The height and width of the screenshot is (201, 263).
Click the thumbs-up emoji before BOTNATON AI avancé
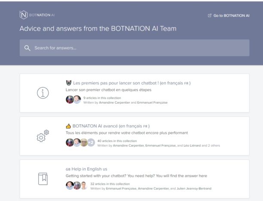tap(68, 126)
